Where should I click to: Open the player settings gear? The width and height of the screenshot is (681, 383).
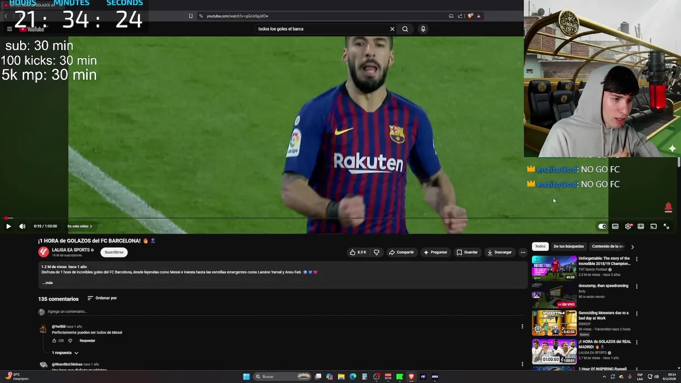628,226
